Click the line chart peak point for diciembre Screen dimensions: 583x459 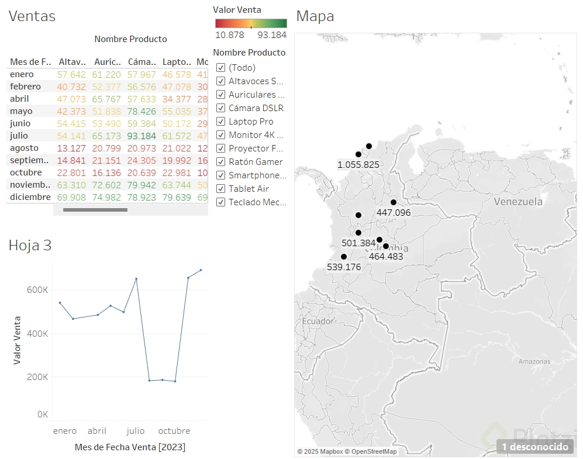point(201,270)
